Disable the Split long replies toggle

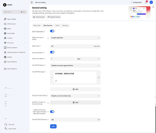52,31
